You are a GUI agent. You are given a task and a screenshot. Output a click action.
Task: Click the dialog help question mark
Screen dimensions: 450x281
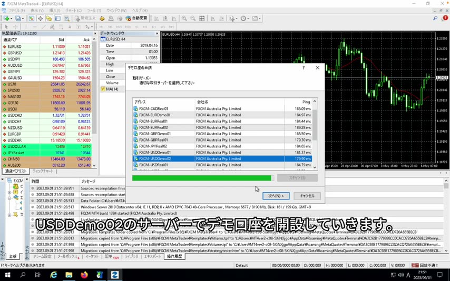click(x=304, y=68)
